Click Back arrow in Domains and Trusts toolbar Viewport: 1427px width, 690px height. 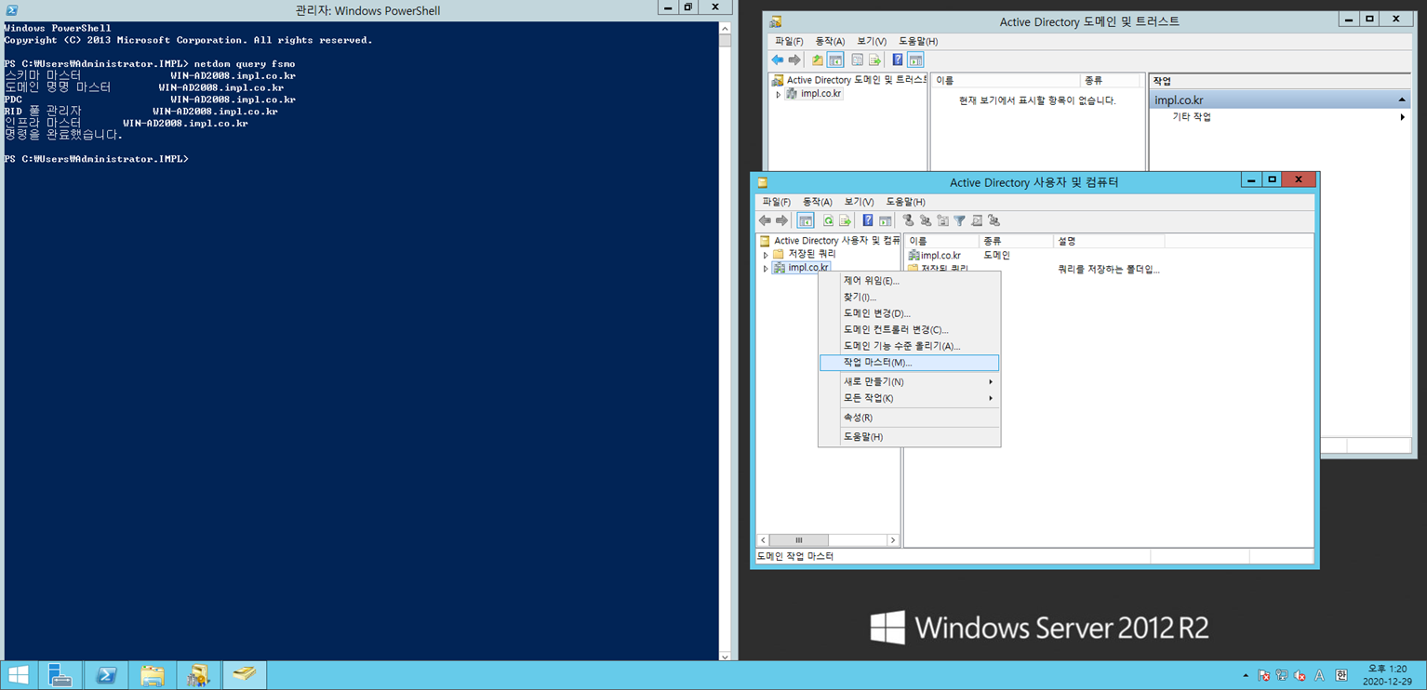tap(778, 60)
